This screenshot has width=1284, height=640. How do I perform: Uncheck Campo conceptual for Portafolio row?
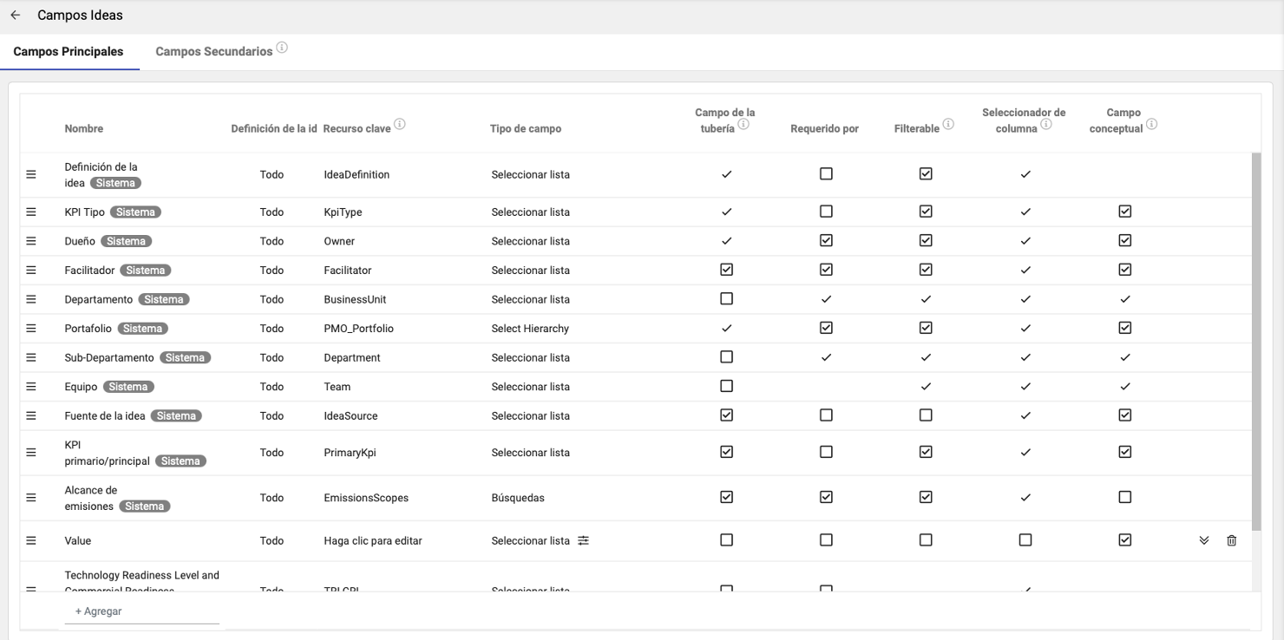click(1125, 328)
